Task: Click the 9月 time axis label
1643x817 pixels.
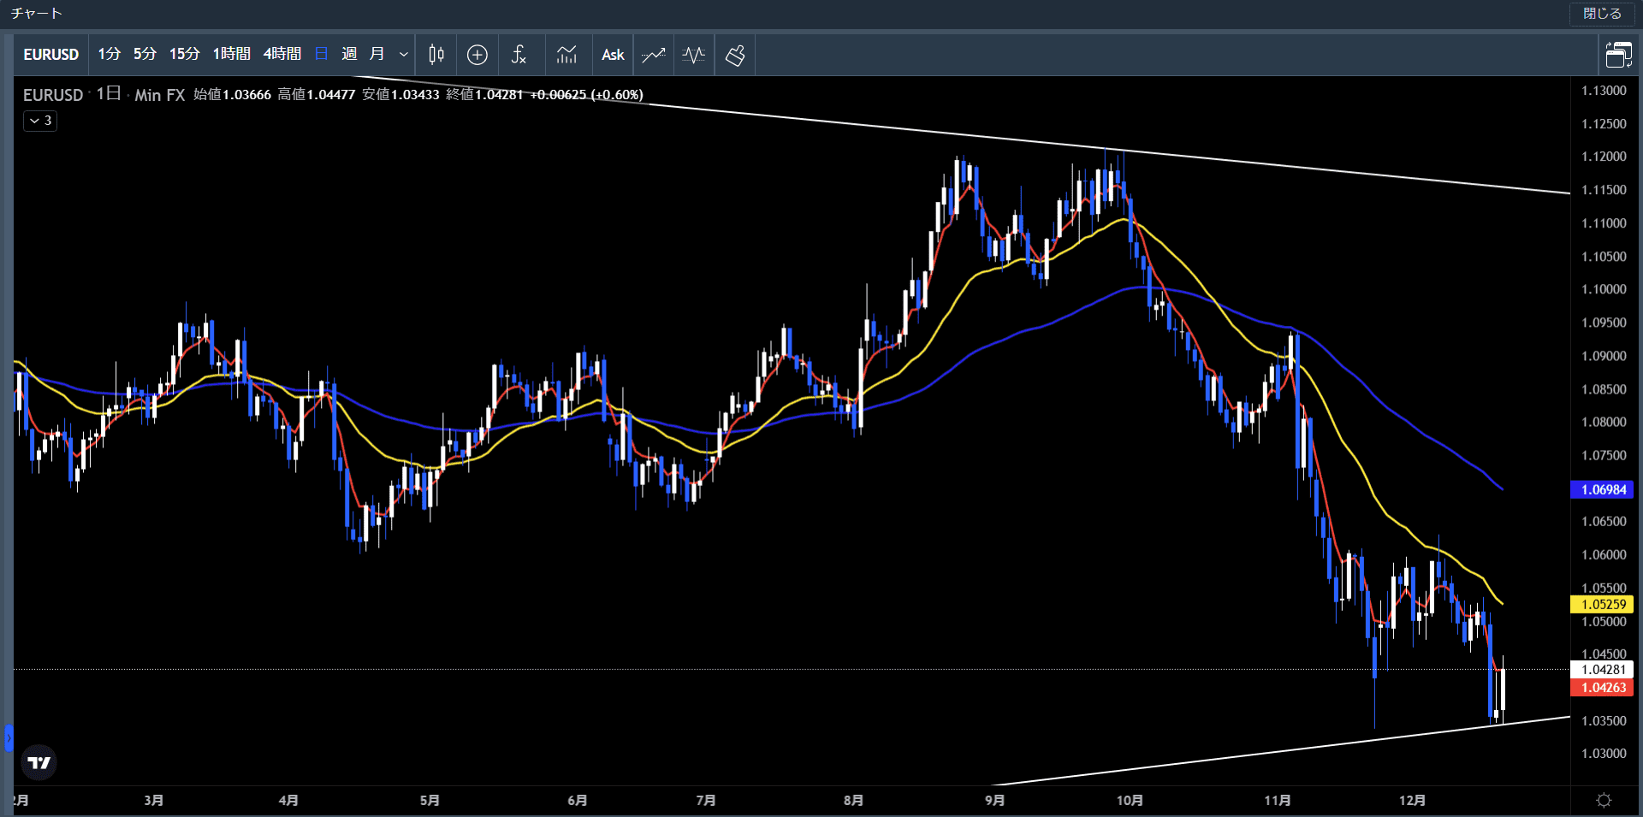Action: click(x=994, y=800)
